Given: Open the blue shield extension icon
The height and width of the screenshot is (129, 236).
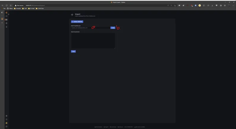Looking at the screenshot, I should click(196, 5).
